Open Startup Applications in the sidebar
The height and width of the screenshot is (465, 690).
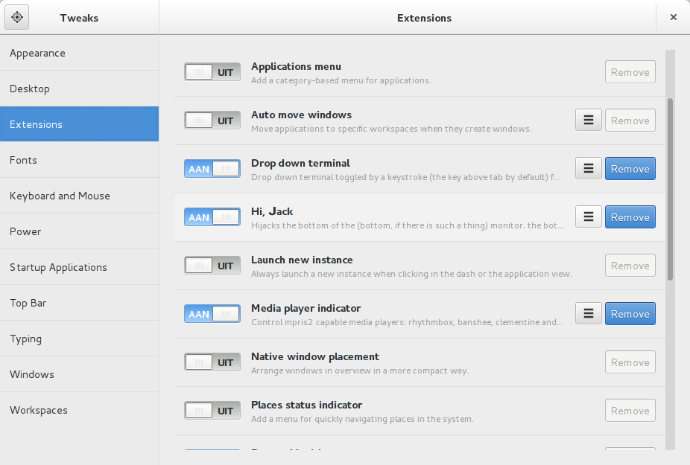click(79, 267)
